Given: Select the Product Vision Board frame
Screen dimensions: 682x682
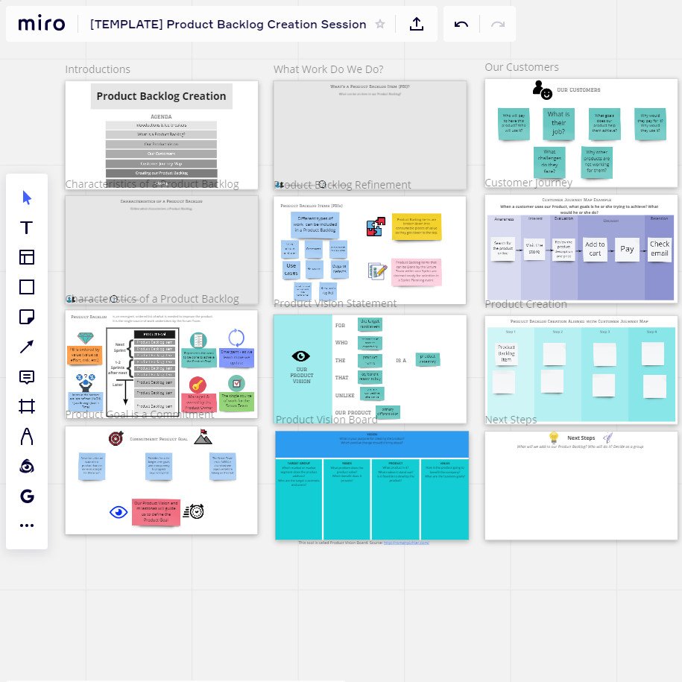Looking at the screenshot, I should pos(372,484).
